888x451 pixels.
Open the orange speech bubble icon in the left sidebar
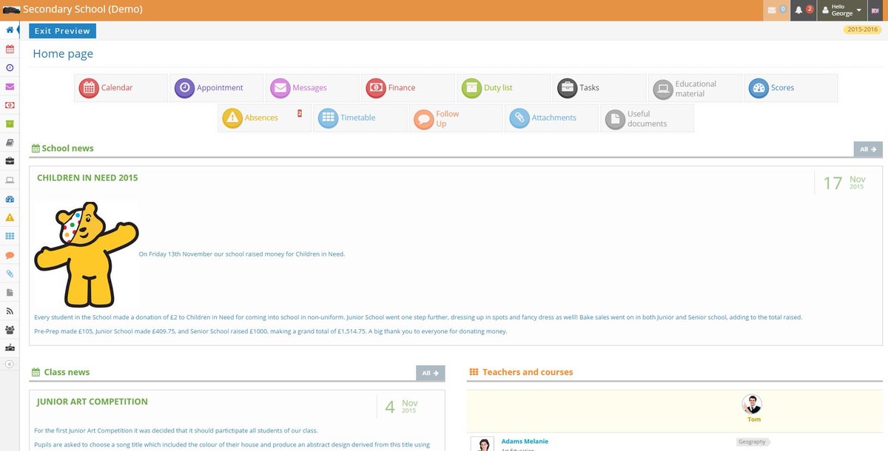tap(10, 255)
